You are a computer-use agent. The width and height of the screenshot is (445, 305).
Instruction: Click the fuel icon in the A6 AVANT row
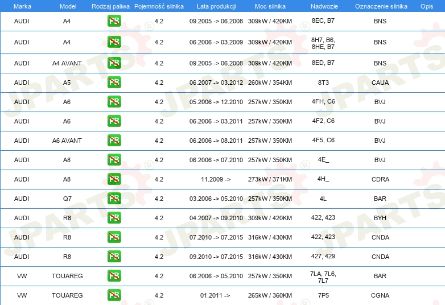click(114, 141)
